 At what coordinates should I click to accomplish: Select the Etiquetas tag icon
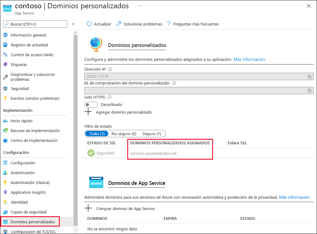pos(19,64)
